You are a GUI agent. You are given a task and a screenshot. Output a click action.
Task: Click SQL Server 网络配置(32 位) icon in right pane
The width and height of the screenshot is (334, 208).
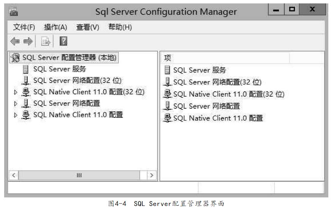167,82
